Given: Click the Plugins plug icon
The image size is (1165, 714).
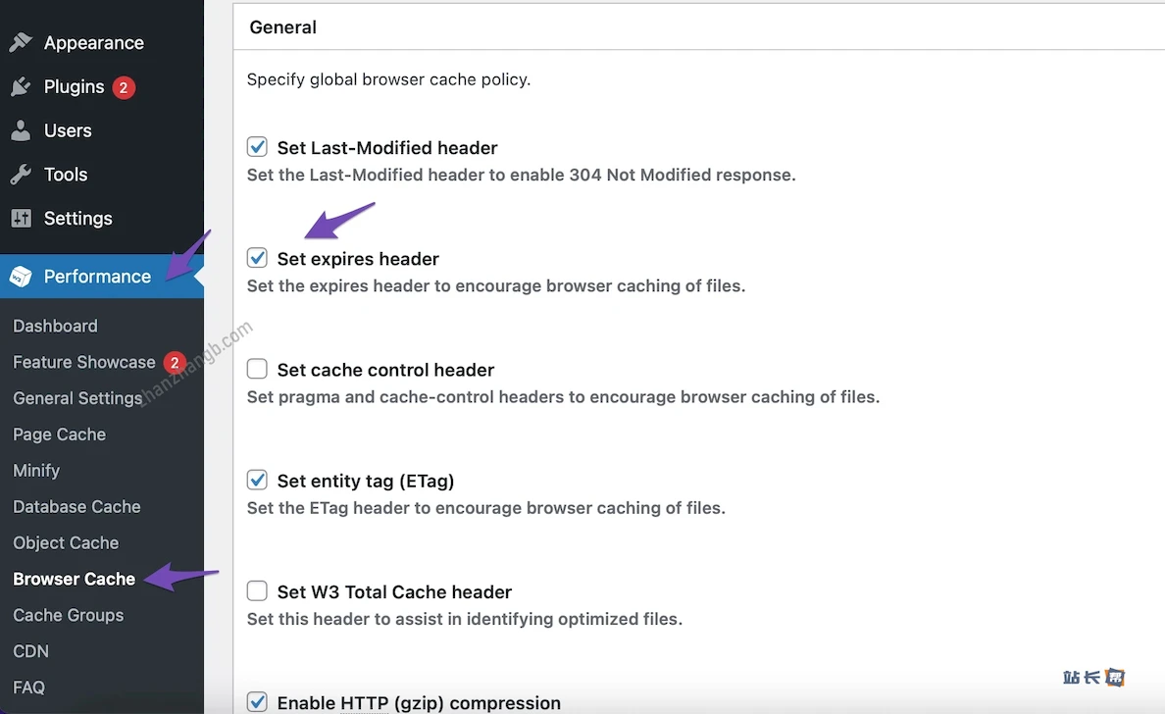Looking at the screenshot, I should click(x=21, y=87).
